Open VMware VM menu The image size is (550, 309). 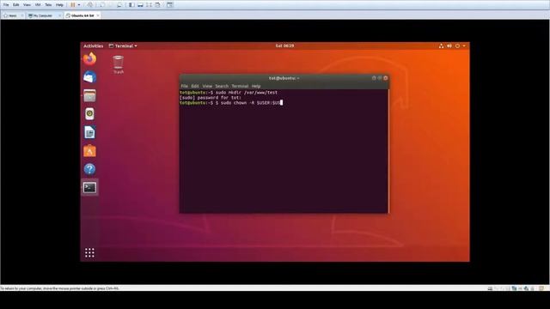tap(38, 5)
